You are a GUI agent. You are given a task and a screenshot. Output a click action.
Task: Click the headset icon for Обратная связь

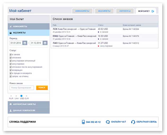133,122
